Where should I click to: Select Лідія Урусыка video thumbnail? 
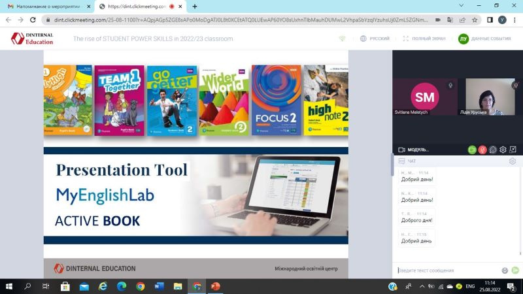[x=490, y=97]
